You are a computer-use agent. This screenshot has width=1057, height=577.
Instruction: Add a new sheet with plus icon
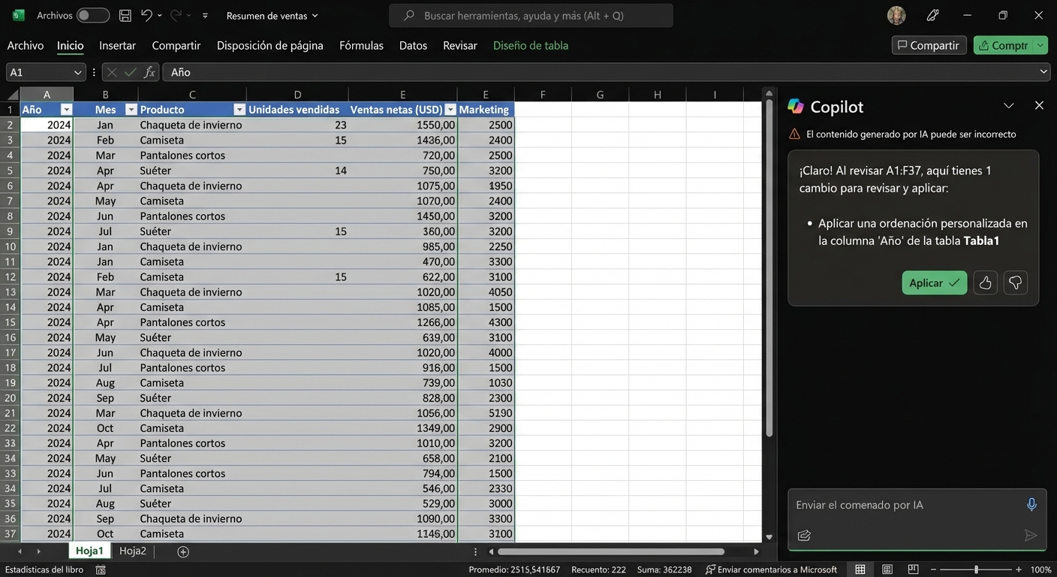(183, 551)
